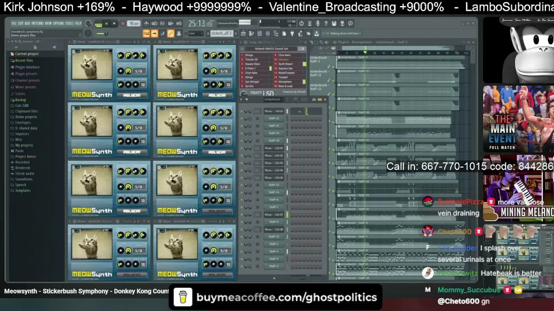Click the speech-bubble icon in the top toolbar
The image size is (554, 311).
click(351, 23)
